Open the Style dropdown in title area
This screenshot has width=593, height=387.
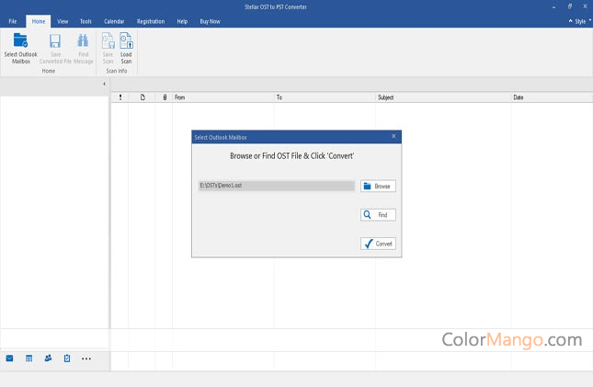580,21
